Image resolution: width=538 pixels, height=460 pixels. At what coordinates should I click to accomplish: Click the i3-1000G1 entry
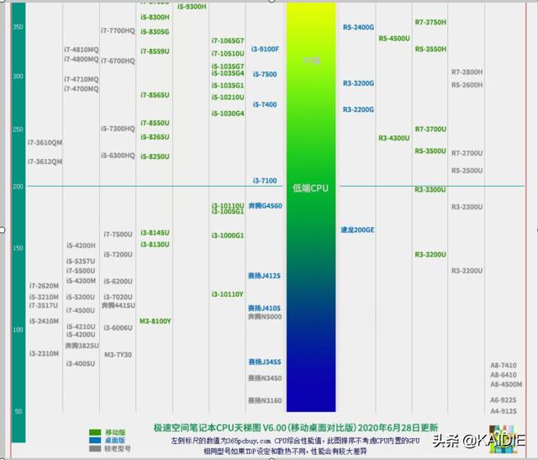(228, 235)
